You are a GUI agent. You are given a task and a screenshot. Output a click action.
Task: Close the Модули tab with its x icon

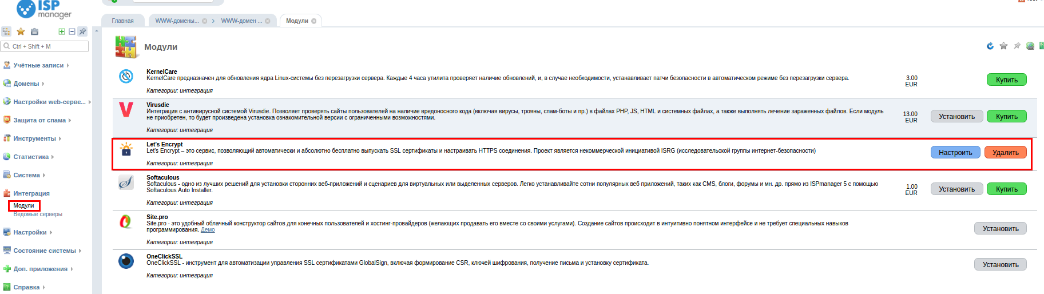313,21
